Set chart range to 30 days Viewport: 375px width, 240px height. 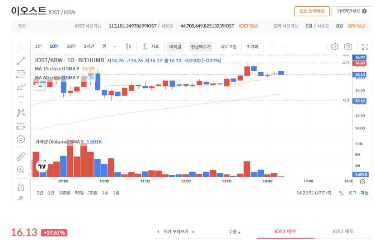pos(93,193)
